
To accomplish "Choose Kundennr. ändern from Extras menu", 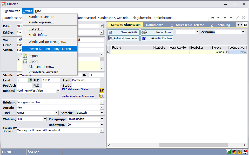I will (50, 17).
